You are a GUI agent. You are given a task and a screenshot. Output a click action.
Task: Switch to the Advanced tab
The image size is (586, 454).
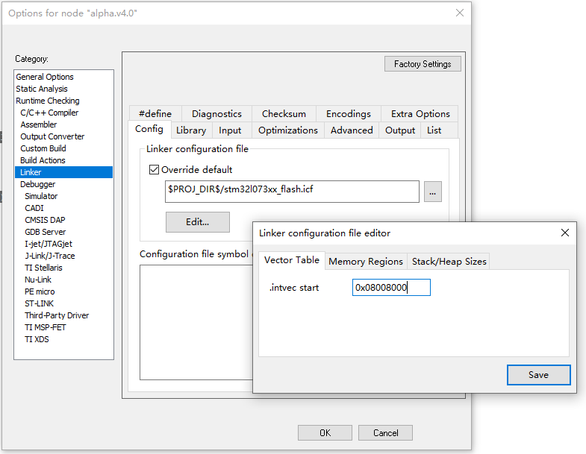click(x=352, y=130)
